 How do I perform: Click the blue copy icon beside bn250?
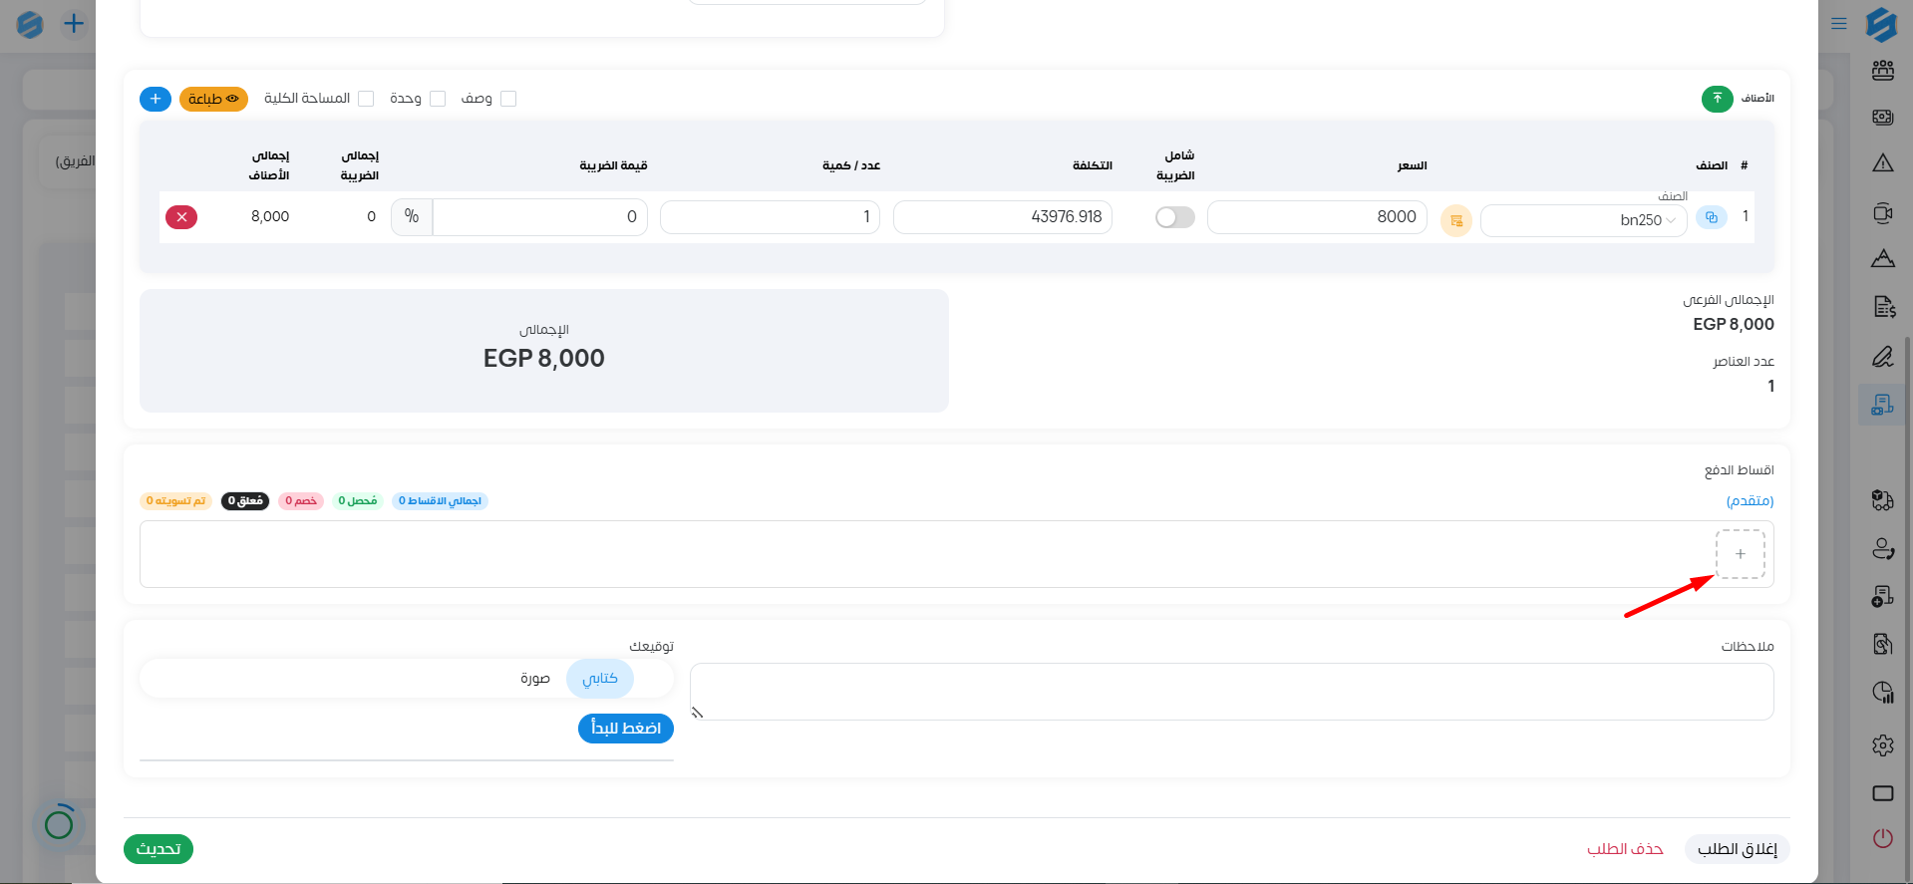click(1712, 217)
